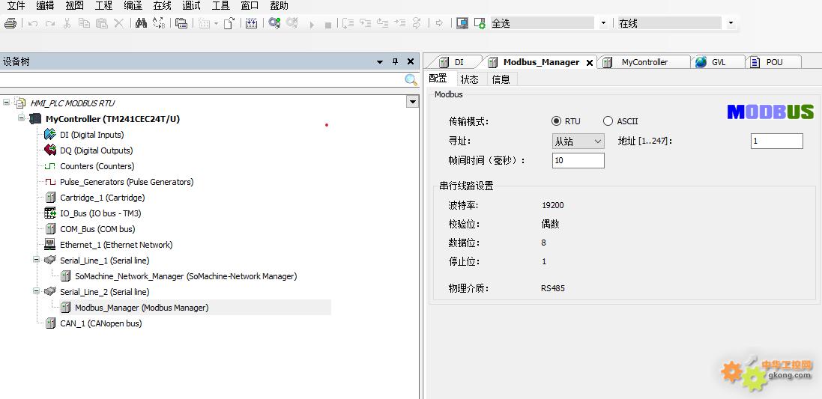Click the device tree search field

[202, 79]
